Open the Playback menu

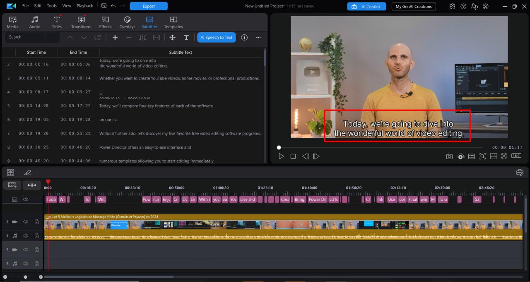coord(84,6)
